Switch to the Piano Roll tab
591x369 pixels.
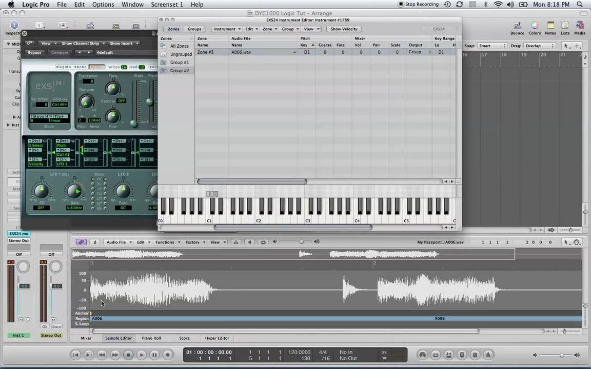coord(151,338)
